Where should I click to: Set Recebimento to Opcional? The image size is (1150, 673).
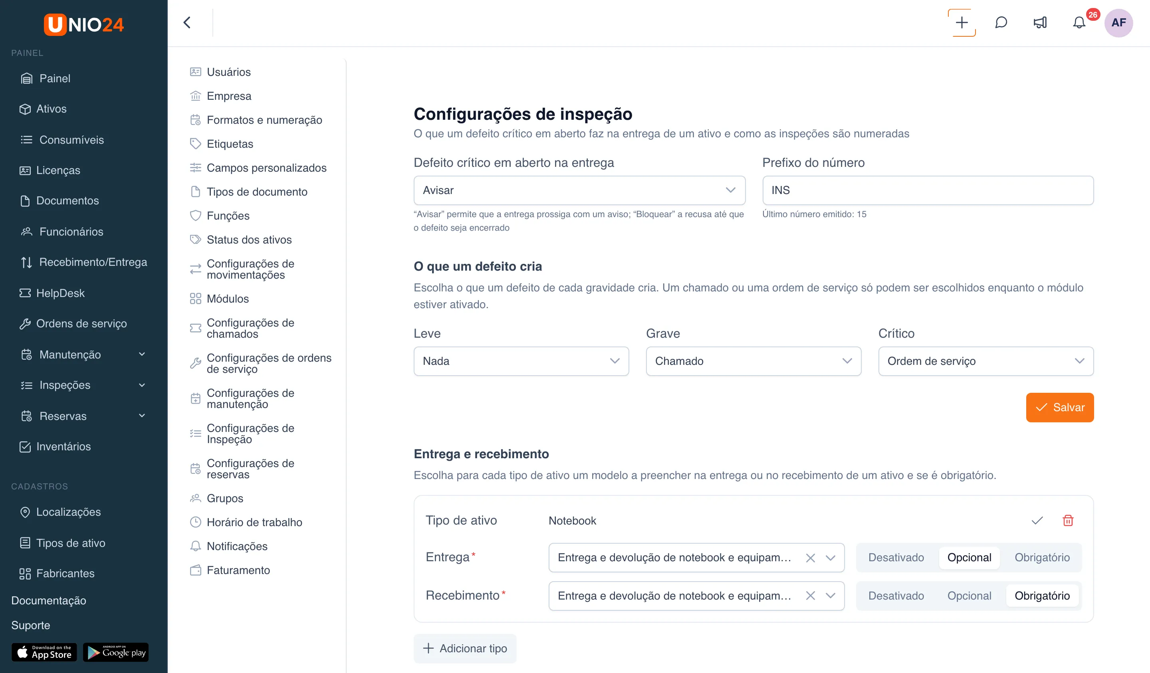point(969,596)
